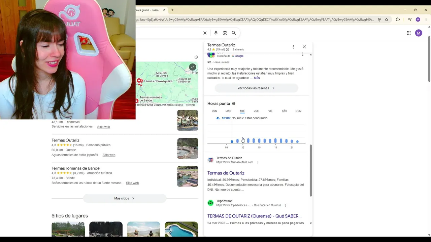Open Sitio web link for Ribadavia listing
This screenshot has height=242, width=431.
point(104,127)
